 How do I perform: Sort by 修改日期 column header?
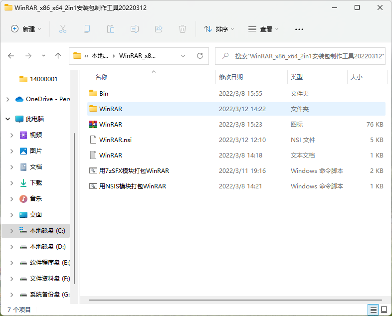[231, 77]
